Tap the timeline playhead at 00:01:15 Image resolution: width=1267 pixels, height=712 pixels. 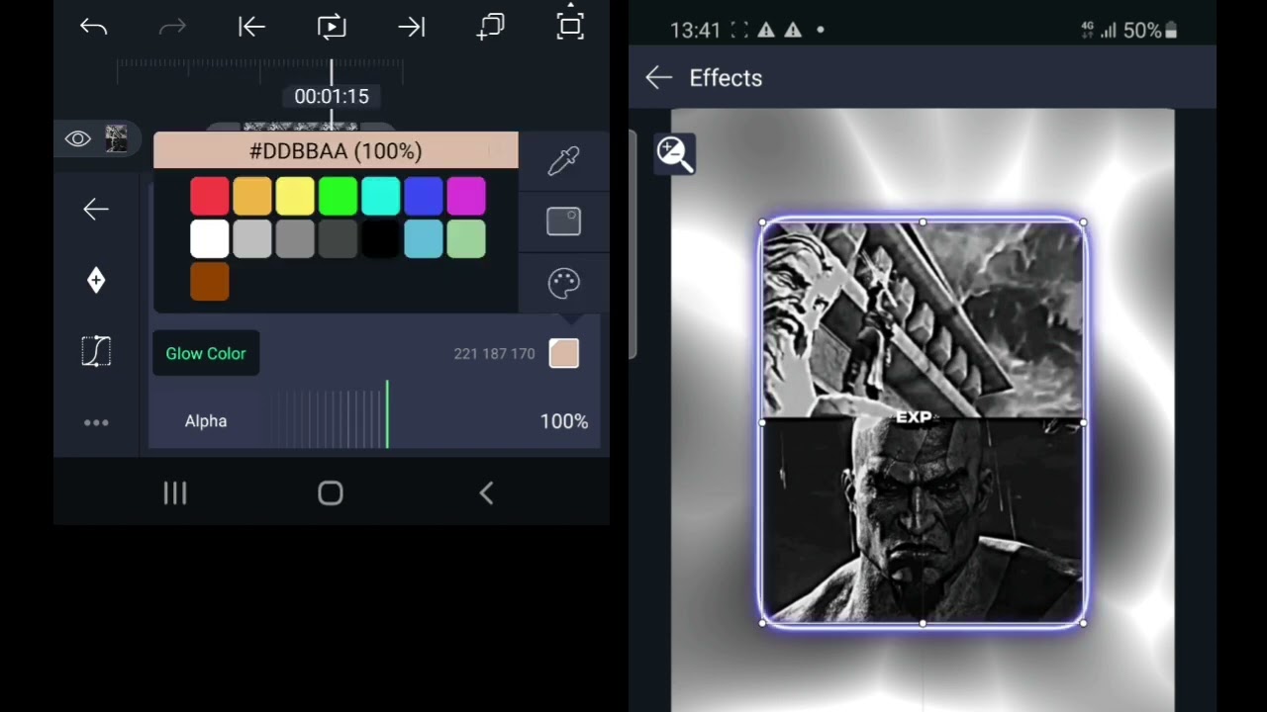click(332, 96)
